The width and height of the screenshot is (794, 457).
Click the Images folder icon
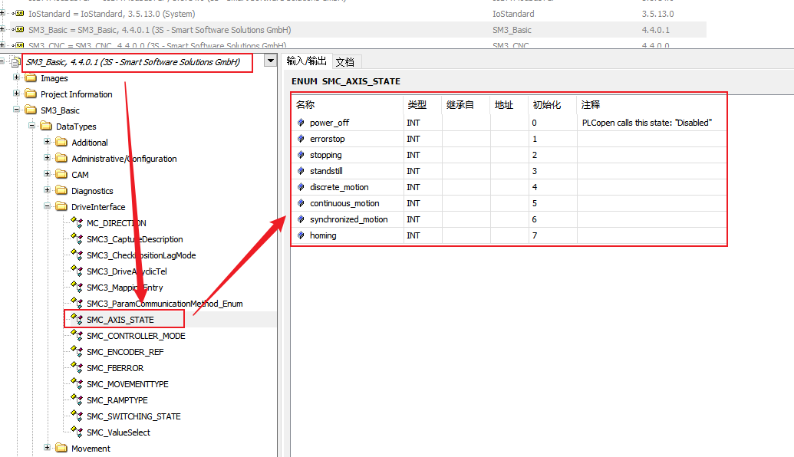click(x=31, y=78)
